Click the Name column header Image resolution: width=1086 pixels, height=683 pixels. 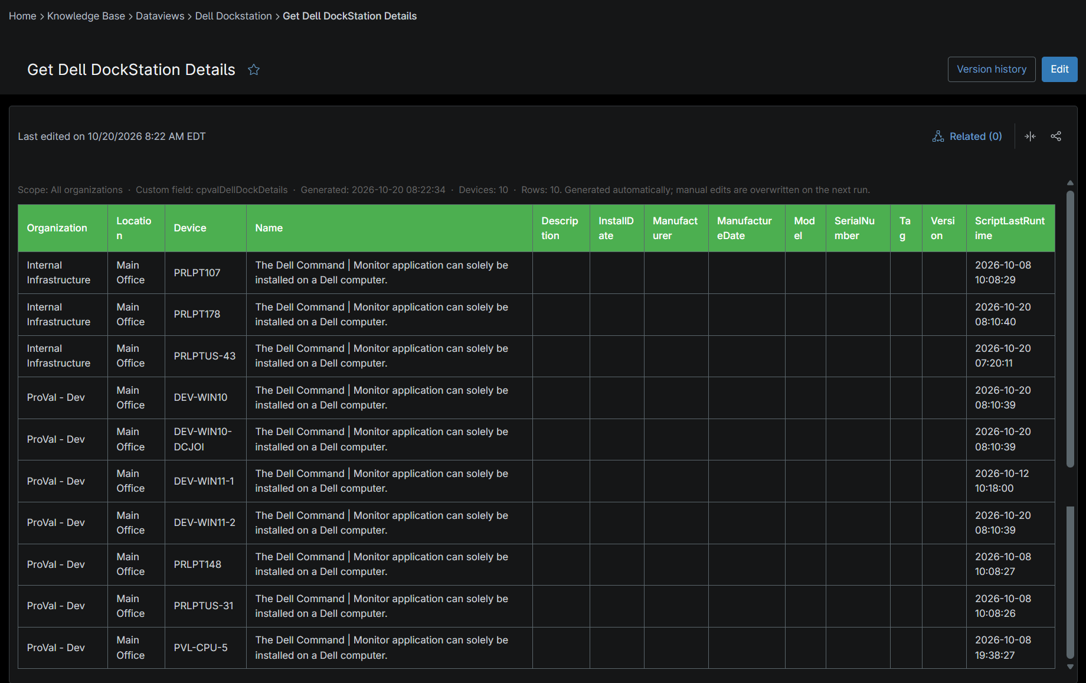pos(390,228)
